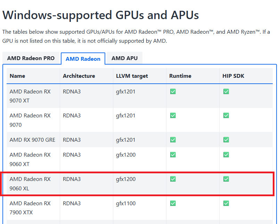This screenshot has height=224, width=279.
Task: Select the AMD Radeon tab
Action: click(x=83, y=59)
